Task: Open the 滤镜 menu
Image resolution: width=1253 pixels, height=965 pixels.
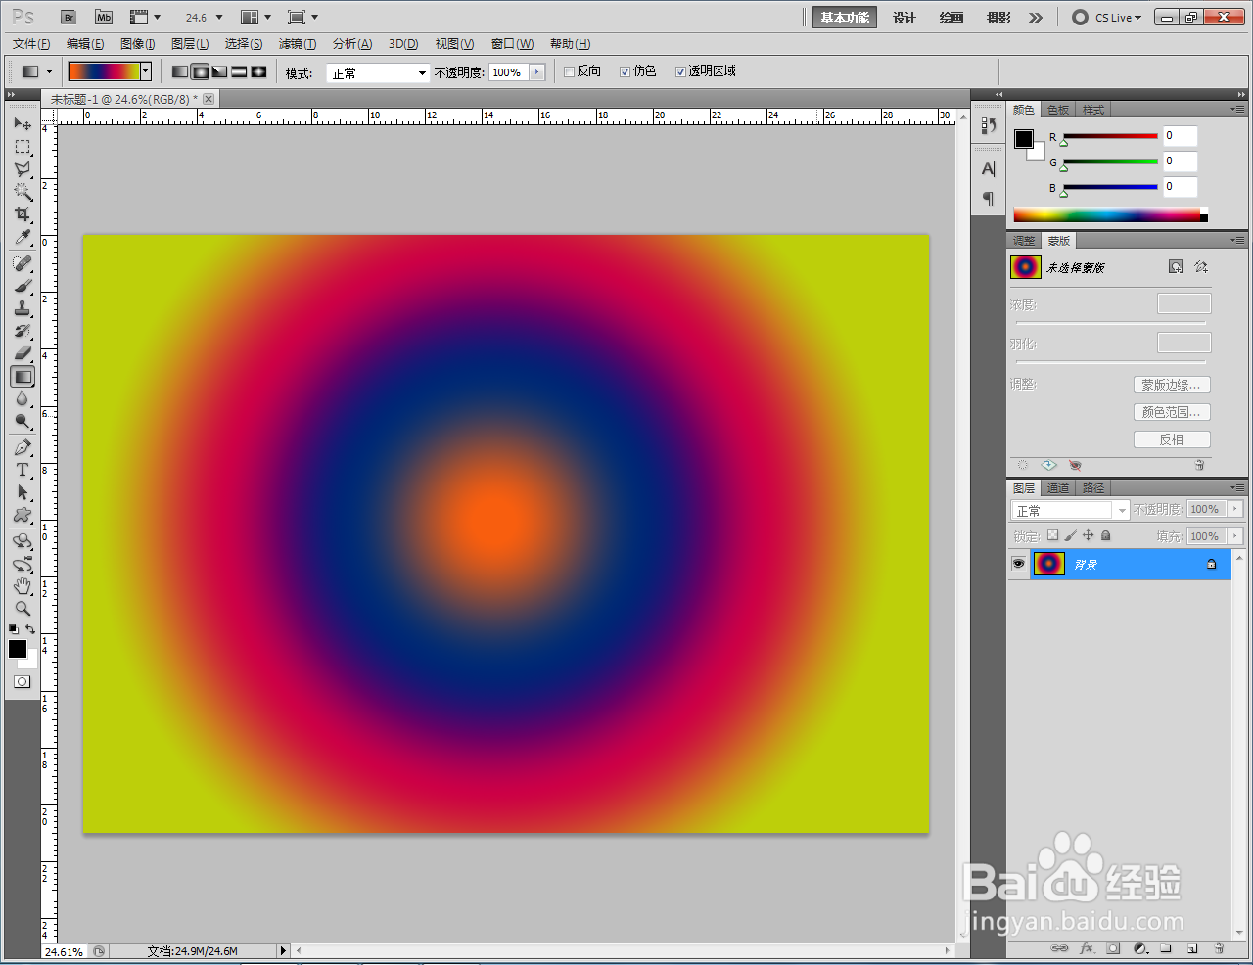Action: coord(298,44)
